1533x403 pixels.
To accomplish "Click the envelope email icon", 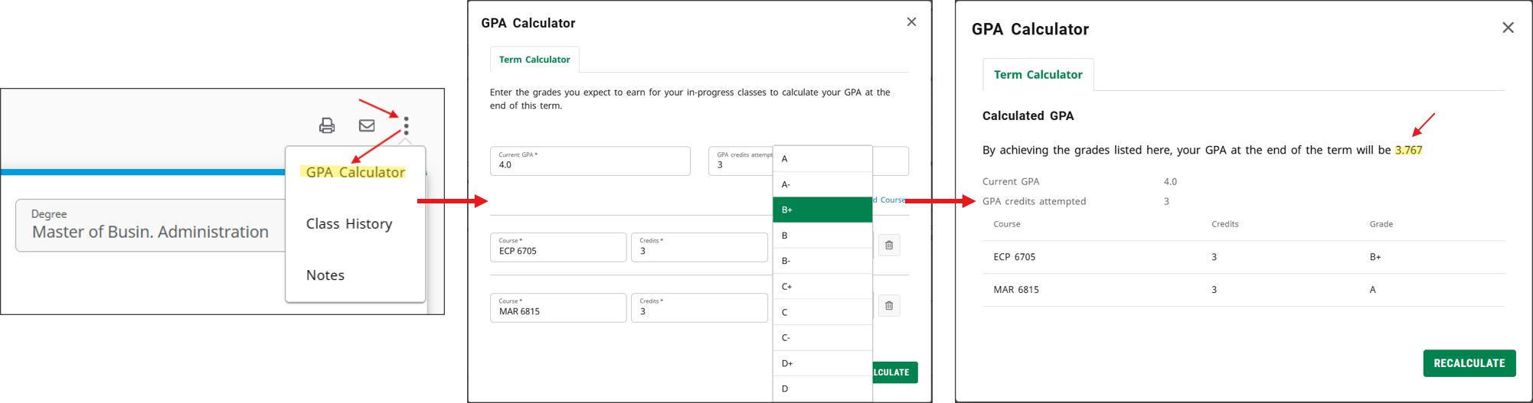I will click(367, 125).
